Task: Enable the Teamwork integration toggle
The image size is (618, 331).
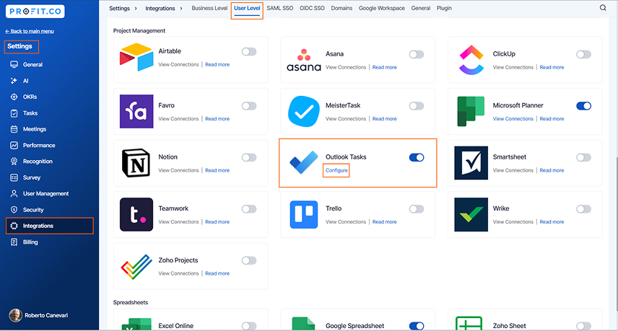Action: pyautogui.click(x=249, y=209)
